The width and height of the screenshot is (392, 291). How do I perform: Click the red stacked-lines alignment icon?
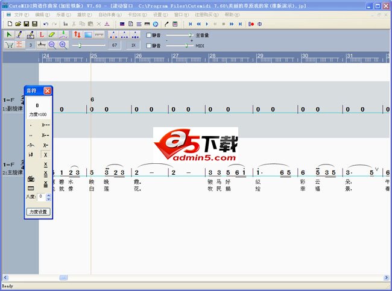pyautogui.click(x=19, y=45)
